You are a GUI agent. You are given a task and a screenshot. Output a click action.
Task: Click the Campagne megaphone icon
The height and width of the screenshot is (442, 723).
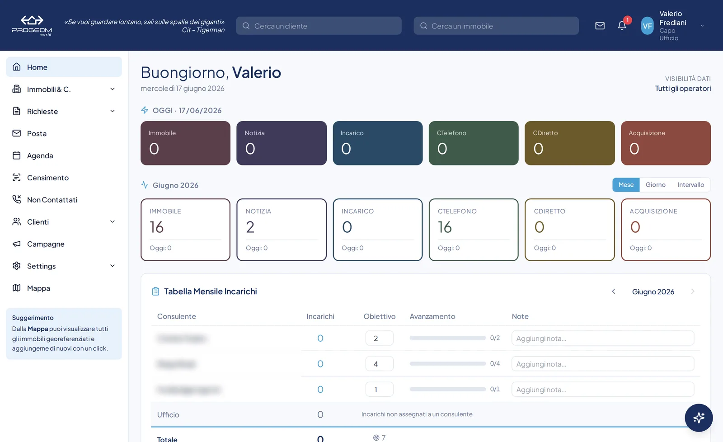pyautogui.click(x=17, y=244)
